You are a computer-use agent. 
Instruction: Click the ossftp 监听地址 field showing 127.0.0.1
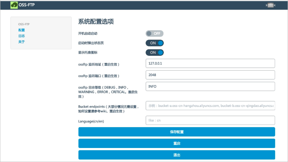(x=210, y=63)
